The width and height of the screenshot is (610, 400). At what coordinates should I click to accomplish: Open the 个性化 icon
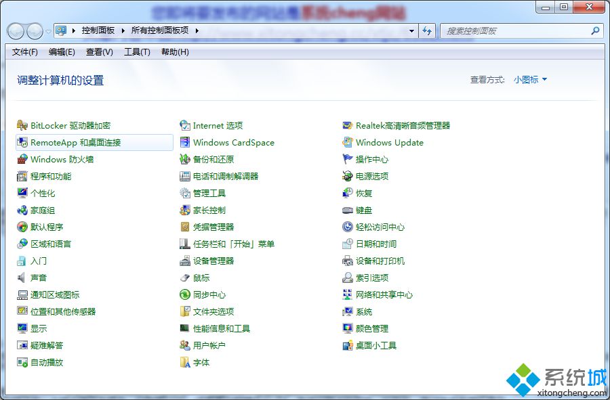pyautogui.click(x=22, y=193)
